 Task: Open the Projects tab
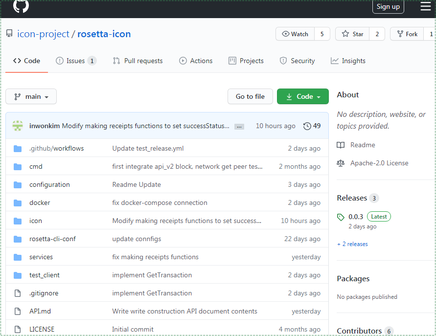[246, 61]
